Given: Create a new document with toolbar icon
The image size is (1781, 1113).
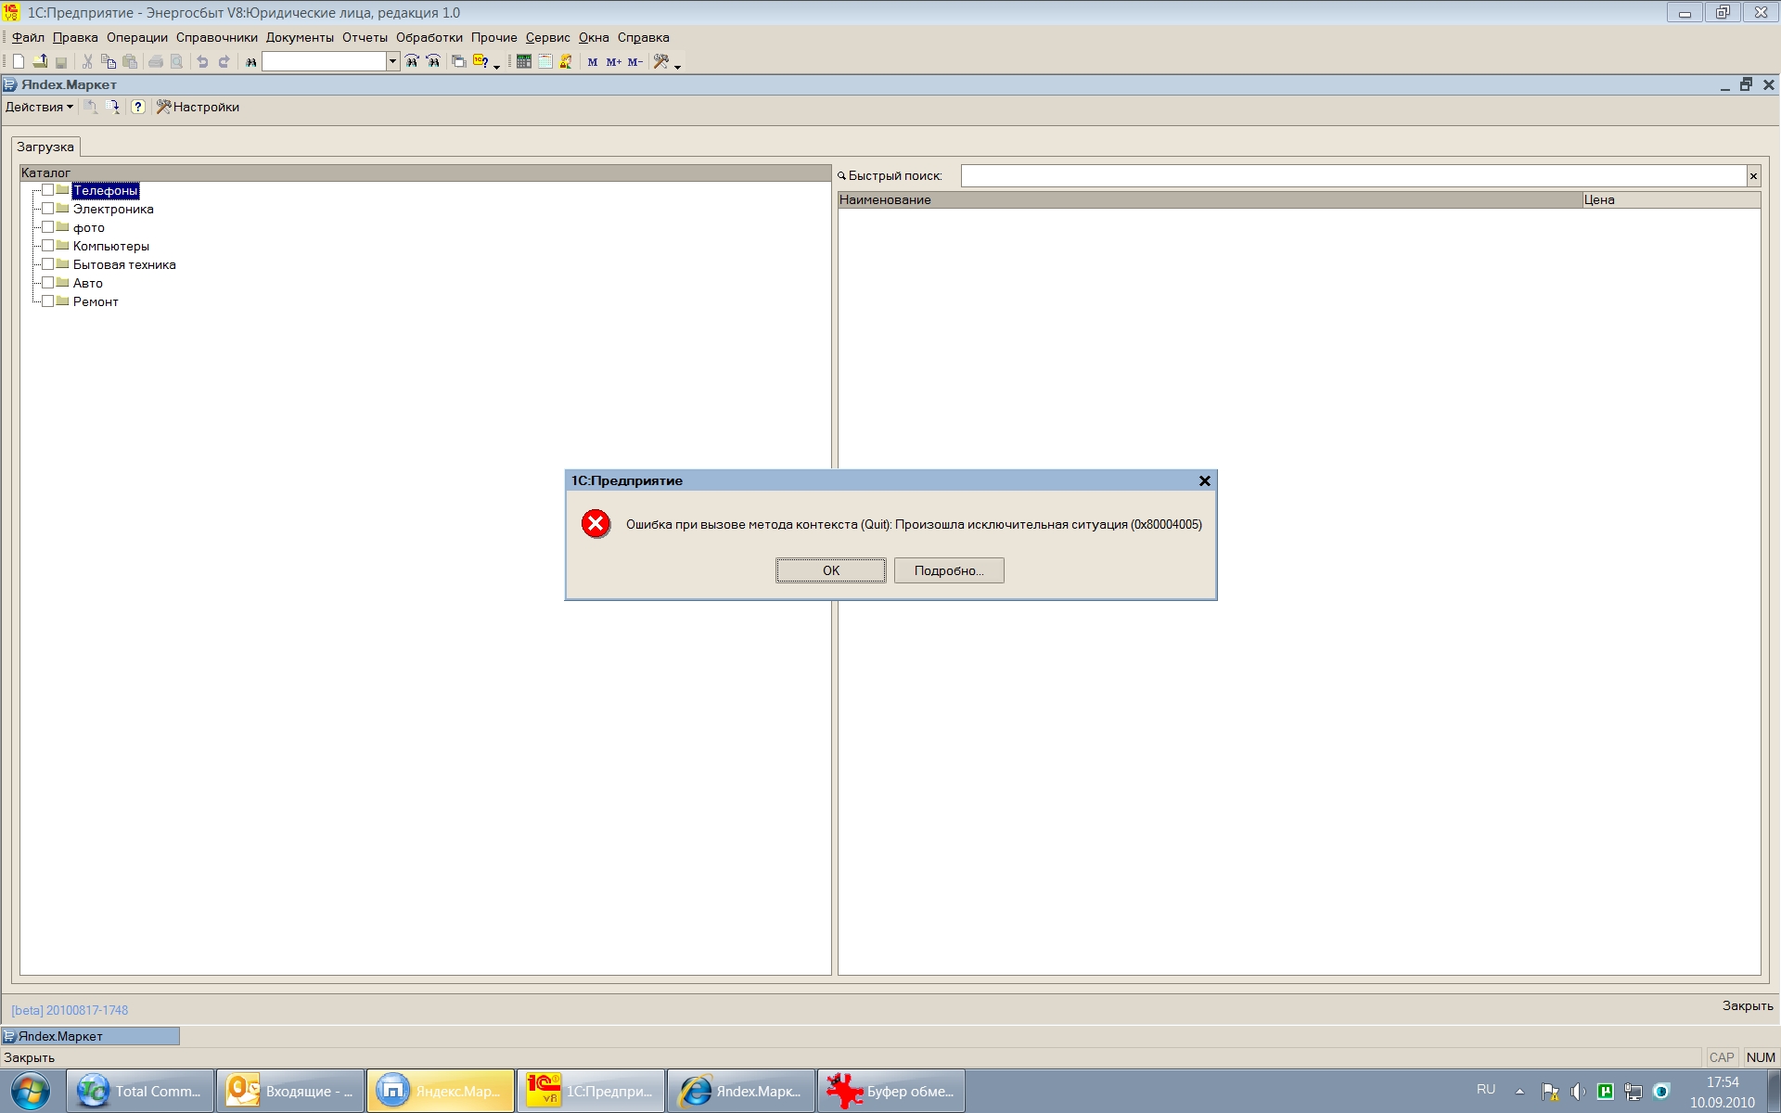Looking at the screenshot, I should 18,62.
